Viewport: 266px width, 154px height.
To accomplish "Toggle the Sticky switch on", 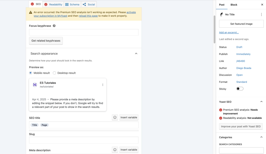I will pos(240,89).
